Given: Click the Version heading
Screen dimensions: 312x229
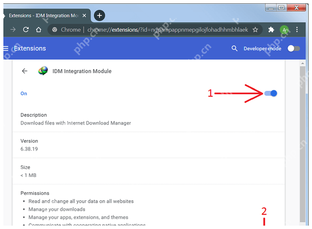Looking at the screenshot, I should click(29, 141).
